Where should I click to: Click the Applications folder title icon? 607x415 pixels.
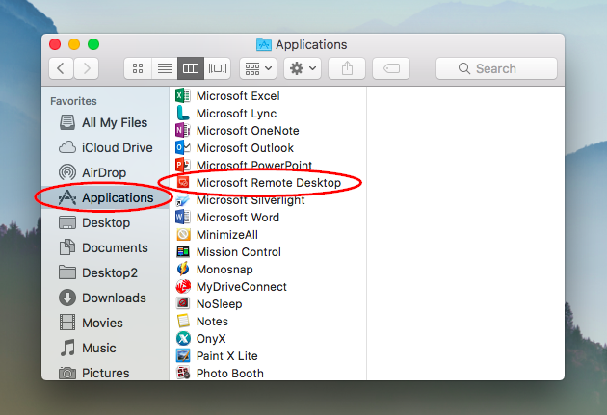click(x=264, y=44)
